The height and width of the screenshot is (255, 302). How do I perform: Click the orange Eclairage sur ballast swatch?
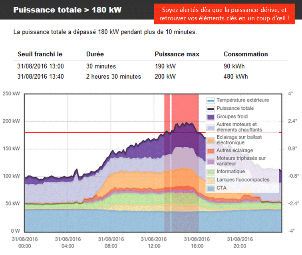[x=211, y=140]
